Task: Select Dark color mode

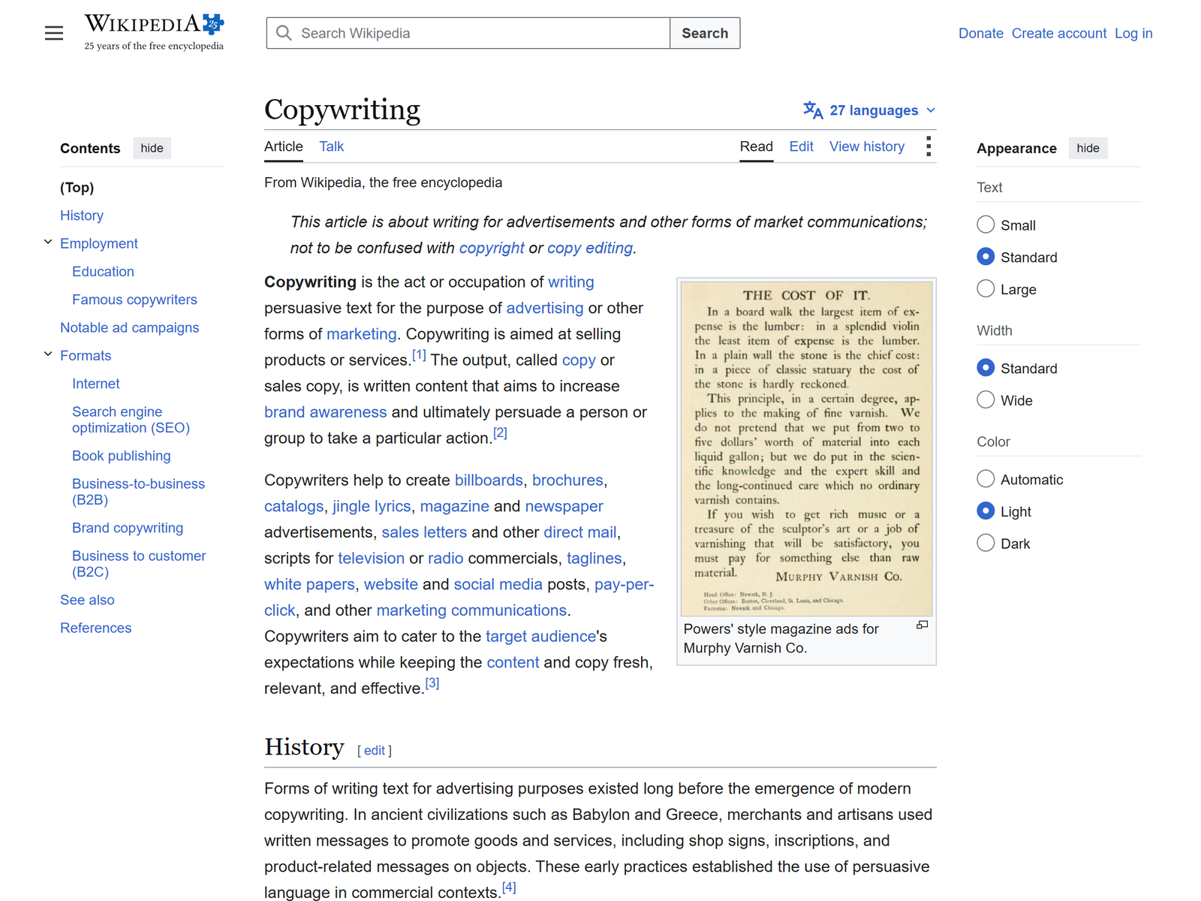Action: (986, 543)
